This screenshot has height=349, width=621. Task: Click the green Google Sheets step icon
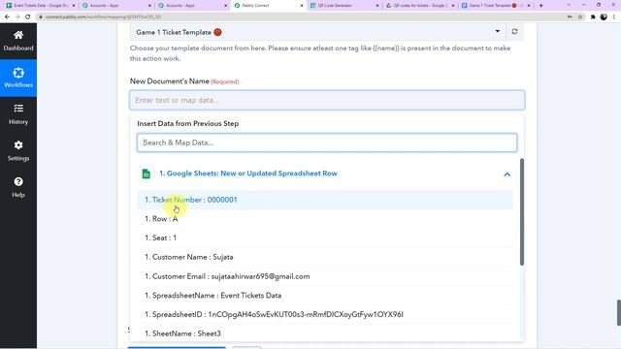point(147,174)
